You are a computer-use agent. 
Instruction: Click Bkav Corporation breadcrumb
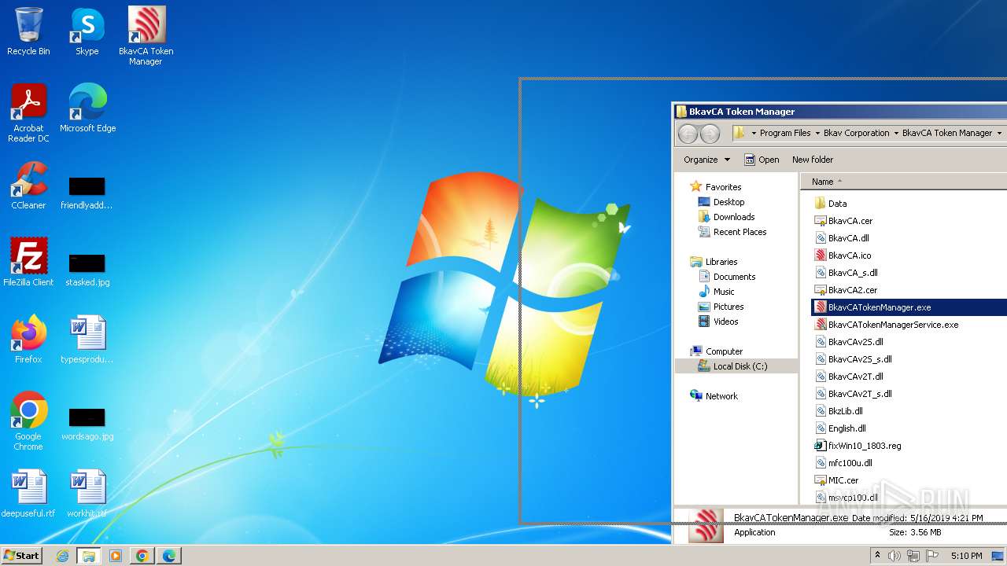click(856, 133)
